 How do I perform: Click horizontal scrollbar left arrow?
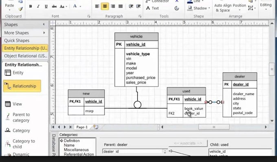[x=162, y=127]
